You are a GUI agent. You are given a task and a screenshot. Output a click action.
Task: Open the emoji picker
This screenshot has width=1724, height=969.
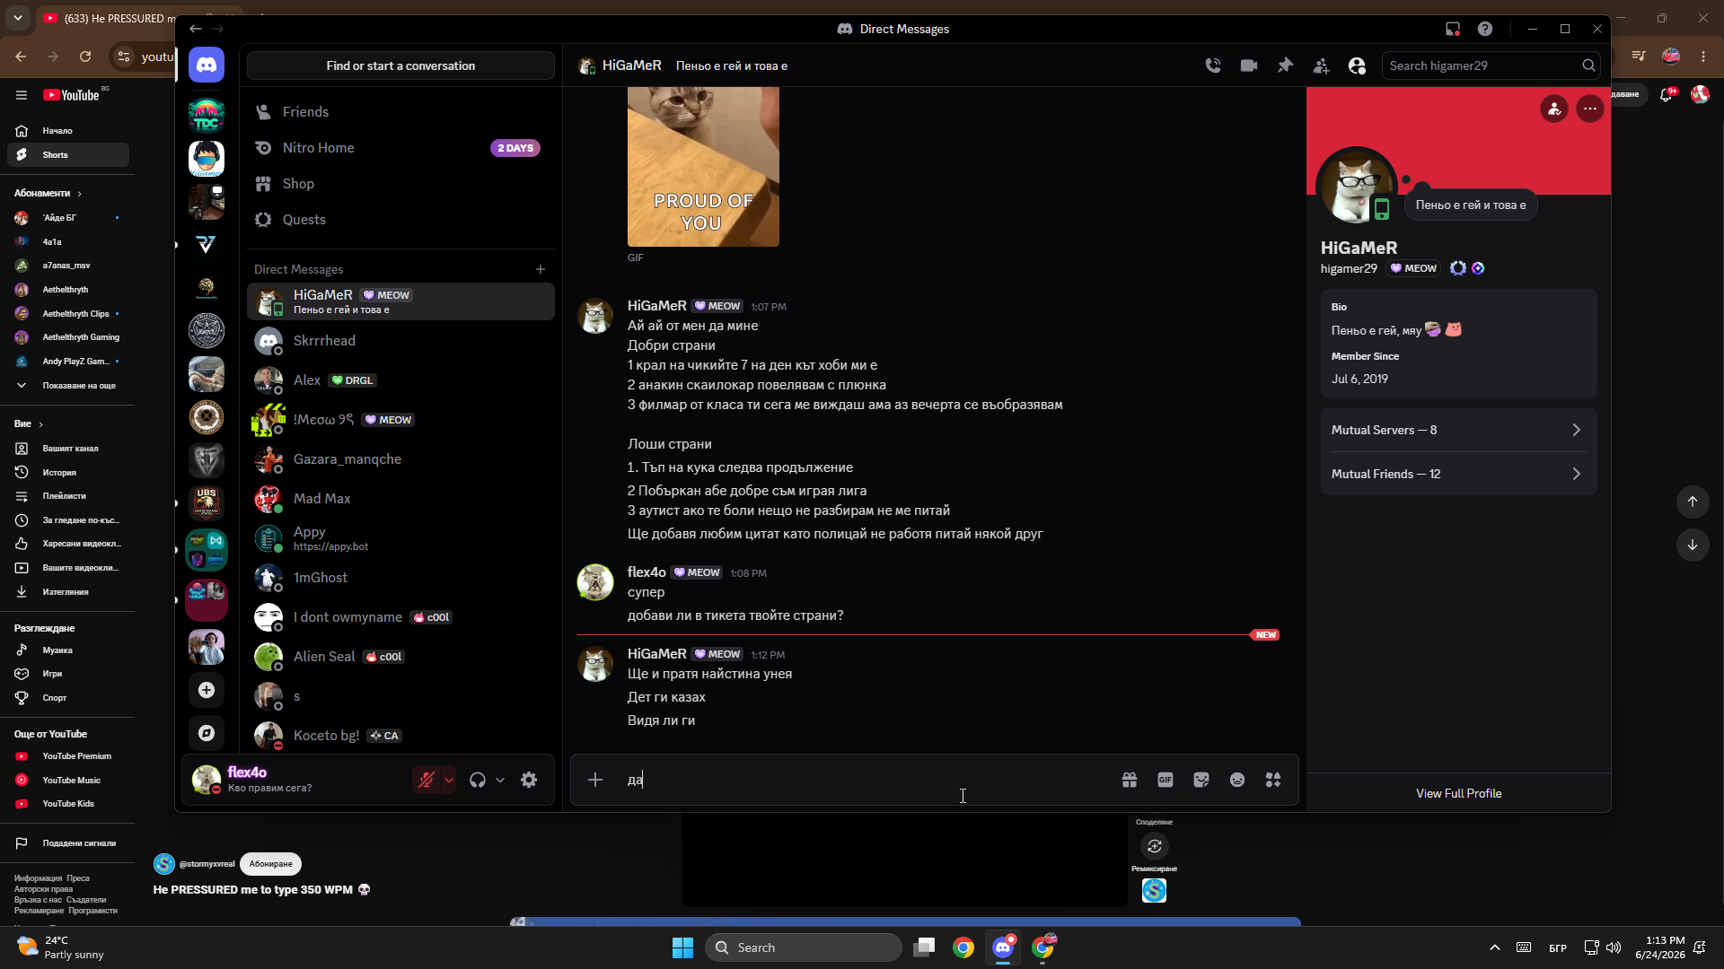pos(1237,780)
